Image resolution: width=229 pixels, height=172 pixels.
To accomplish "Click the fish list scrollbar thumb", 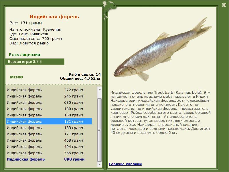I will coord(100,130).
